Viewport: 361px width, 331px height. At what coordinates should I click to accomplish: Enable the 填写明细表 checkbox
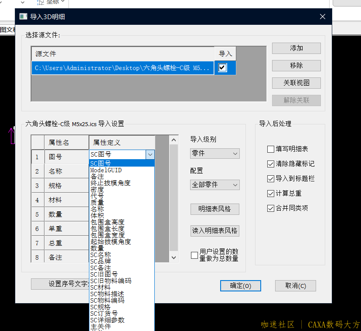pyautogui.click(x=270, y=149)
